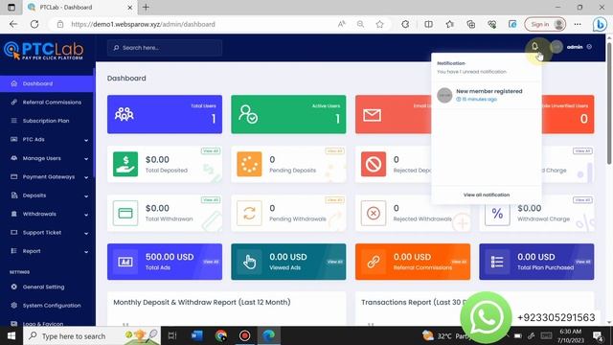
Task: Click View All on Total Deposited
Action: 211,151
